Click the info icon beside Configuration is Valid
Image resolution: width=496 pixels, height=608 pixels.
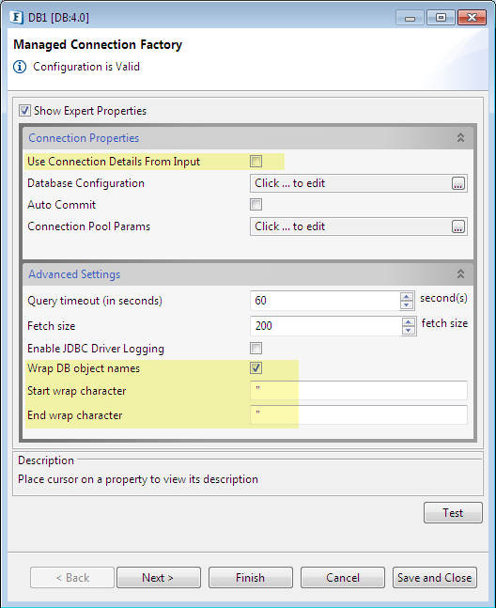click(20, 67)
